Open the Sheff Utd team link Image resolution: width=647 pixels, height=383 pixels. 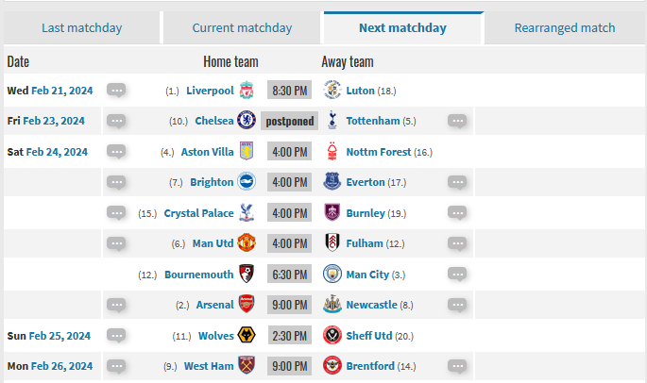[369, 336]
